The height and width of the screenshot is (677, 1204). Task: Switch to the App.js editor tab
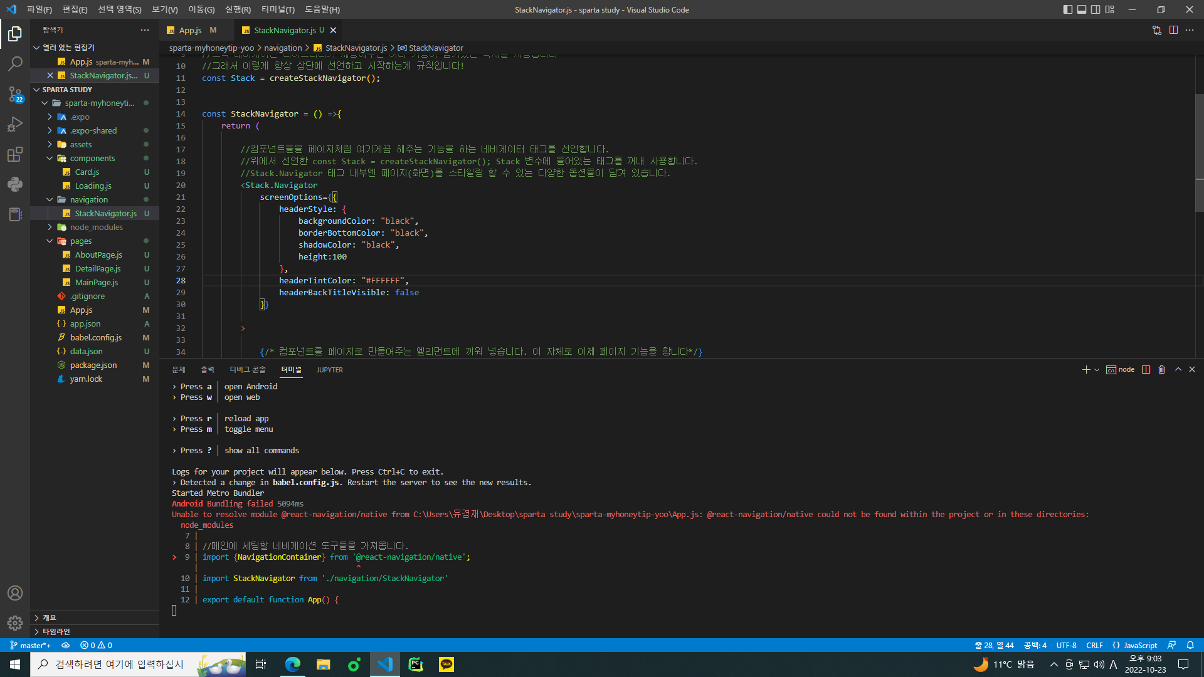click(190, 30)
